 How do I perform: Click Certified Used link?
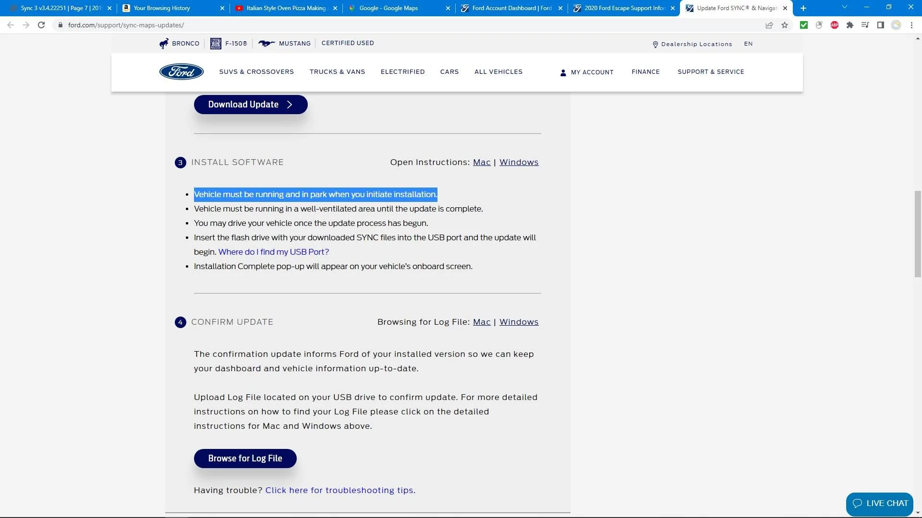coord(348,43)
